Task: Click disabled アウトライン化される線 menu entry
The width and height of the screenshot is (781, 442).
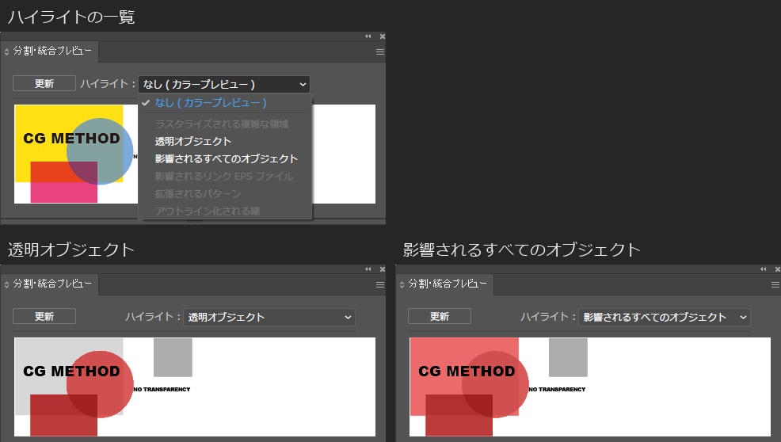Action: (225, 211)
